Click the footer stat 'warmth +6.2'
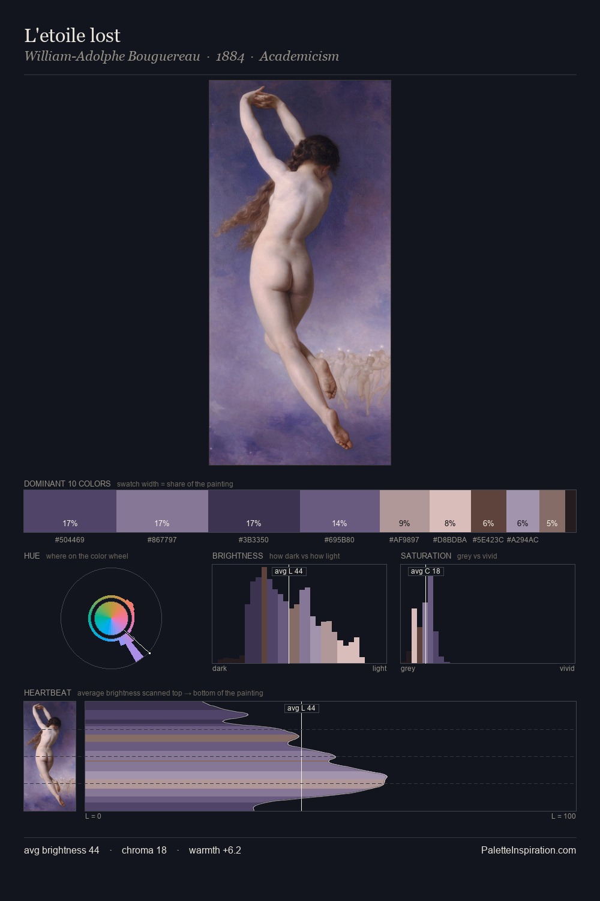The image size is (600, 901). point(215,850)
